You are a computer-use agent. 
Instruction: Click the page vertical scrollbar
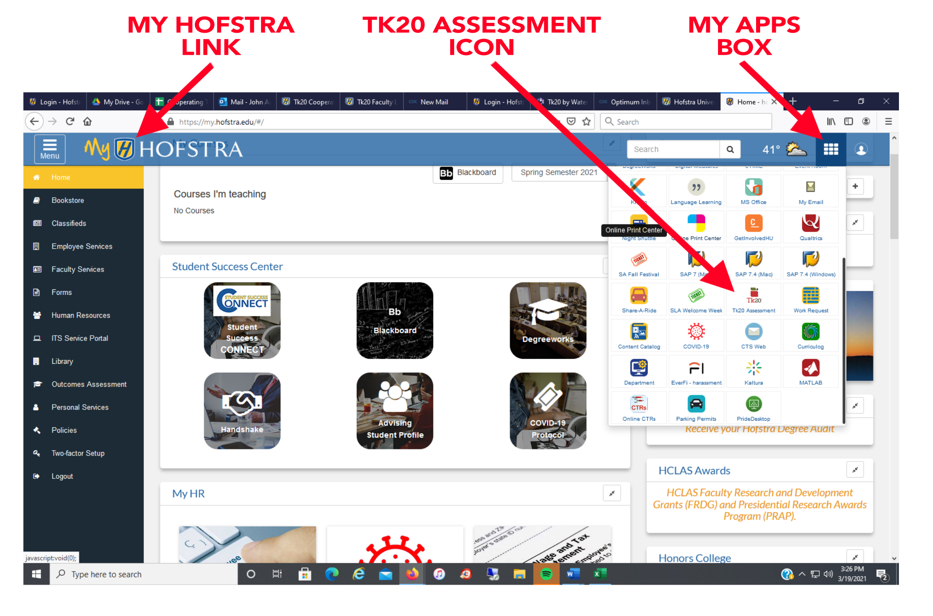894,197
